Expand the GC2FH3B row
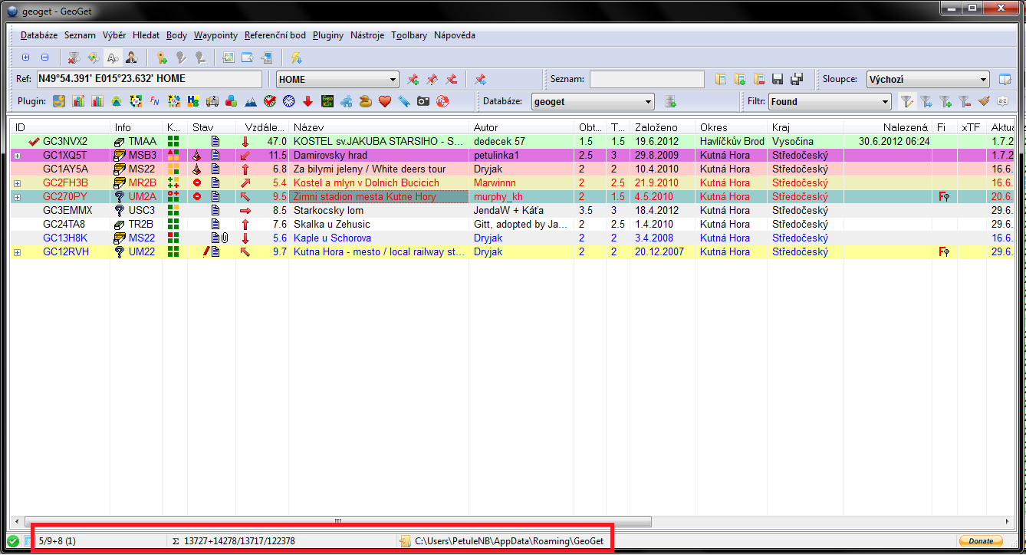 coord(17,183)
